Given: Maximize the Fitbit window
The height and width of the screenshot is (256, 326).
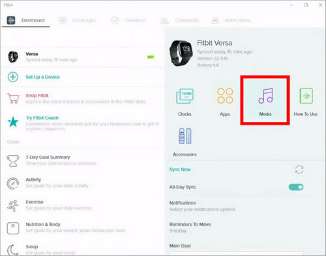Looking at the screenshot, I should click(306, 5).
